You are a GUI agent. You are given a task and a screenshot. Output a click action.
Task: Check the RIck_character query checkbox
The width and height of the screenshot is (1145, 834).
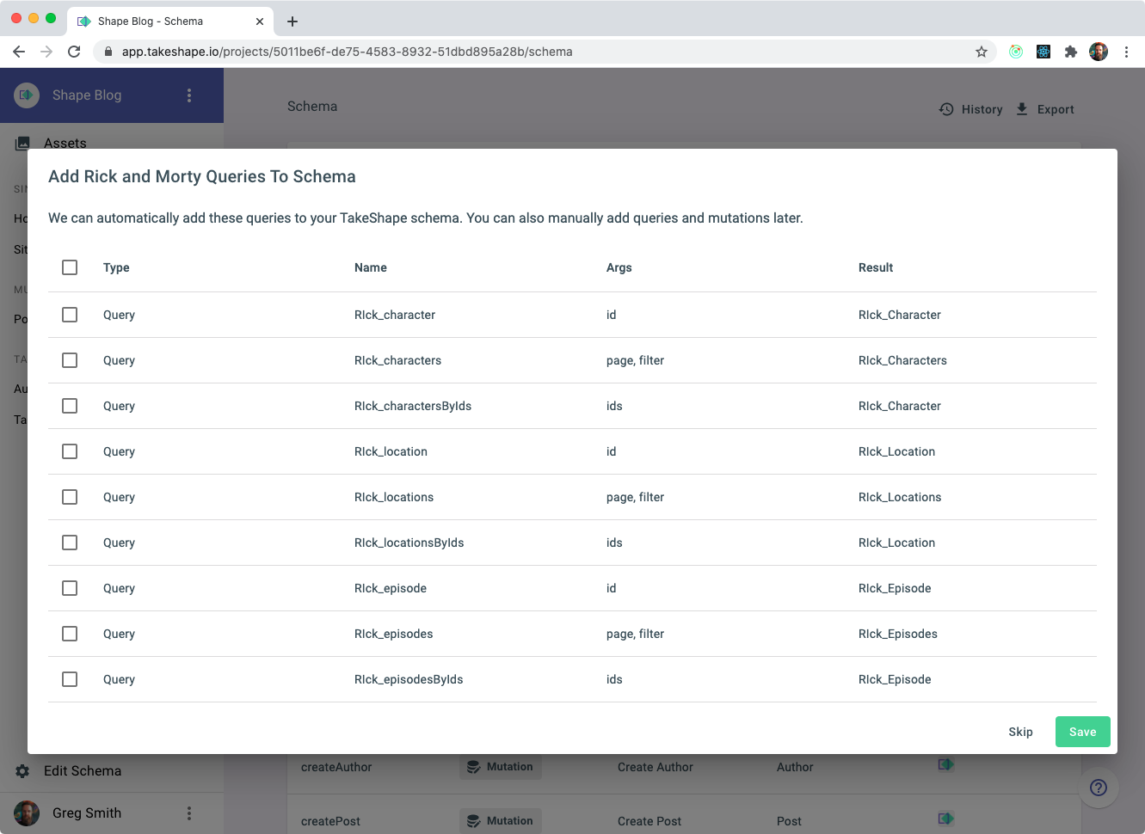click(70, 315)
